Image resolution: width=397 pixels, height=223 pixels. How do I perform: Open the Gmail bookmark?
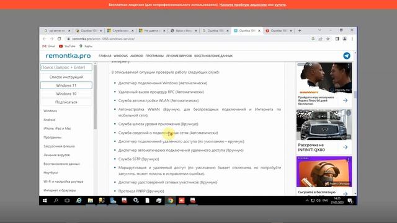click(x=49, y=46)
